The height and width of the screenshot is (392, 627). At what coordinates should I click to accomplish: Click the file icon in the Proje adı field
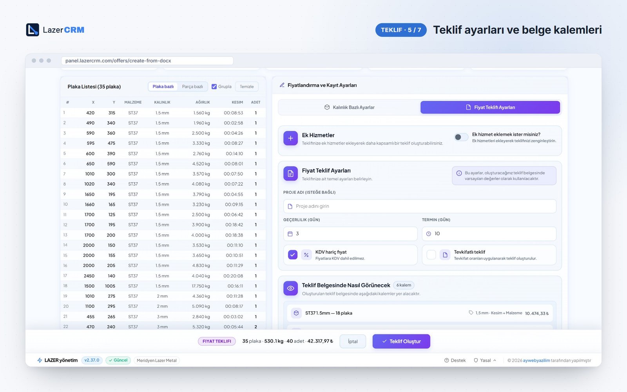click(x=290, y=206)
